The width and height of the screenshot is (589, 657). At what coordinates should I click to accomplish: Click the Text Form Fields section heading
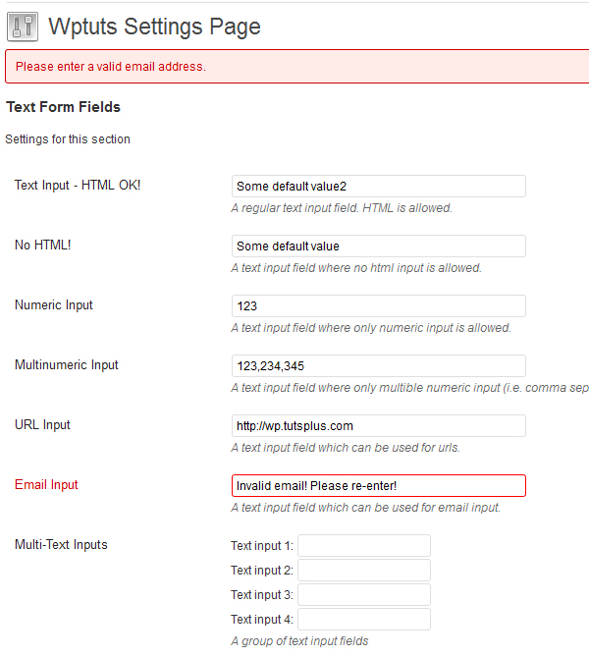tap(63, 107)
